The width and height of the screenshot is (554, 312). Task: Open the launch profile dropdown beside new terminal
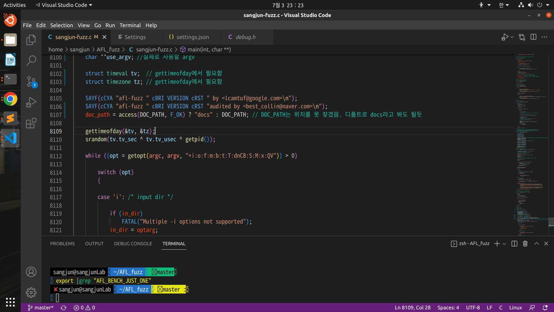pyautogui.click(x=504, y=244)
